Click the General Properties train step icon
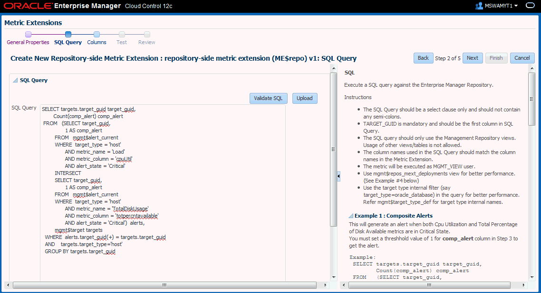Image resolution: width=541 pixels, height=293 pixels. [29, 35]
